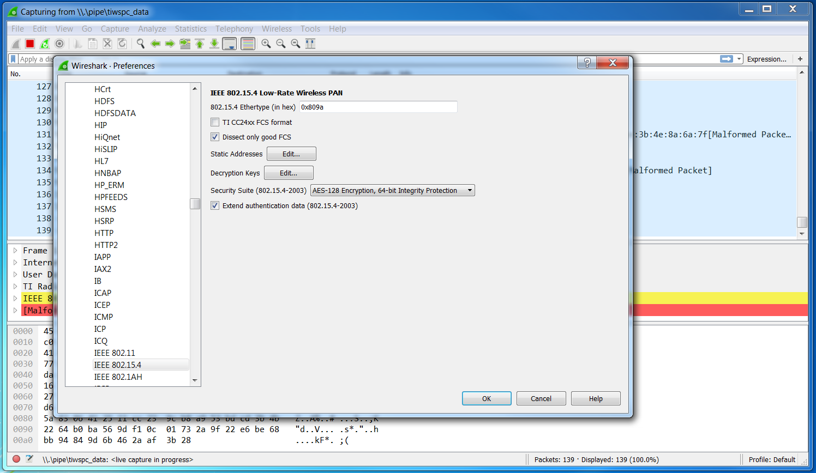816x473 pixels.
Task: Stop the live capture with the red square icon
Action: click(29, 44)
